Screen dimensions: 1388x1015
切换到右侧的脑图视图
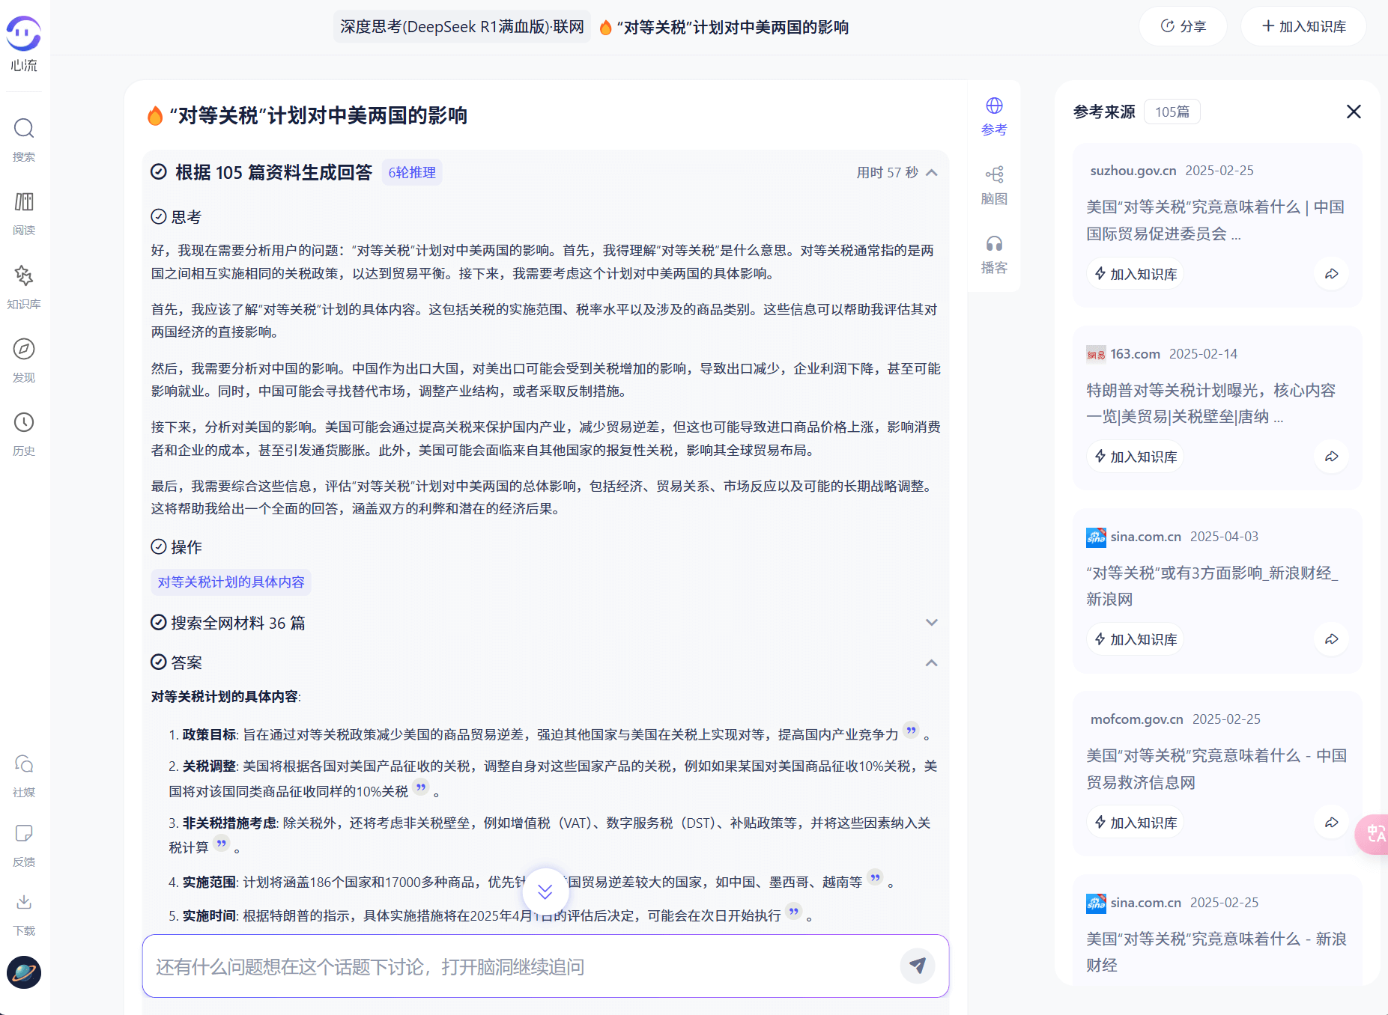point(994,182)
